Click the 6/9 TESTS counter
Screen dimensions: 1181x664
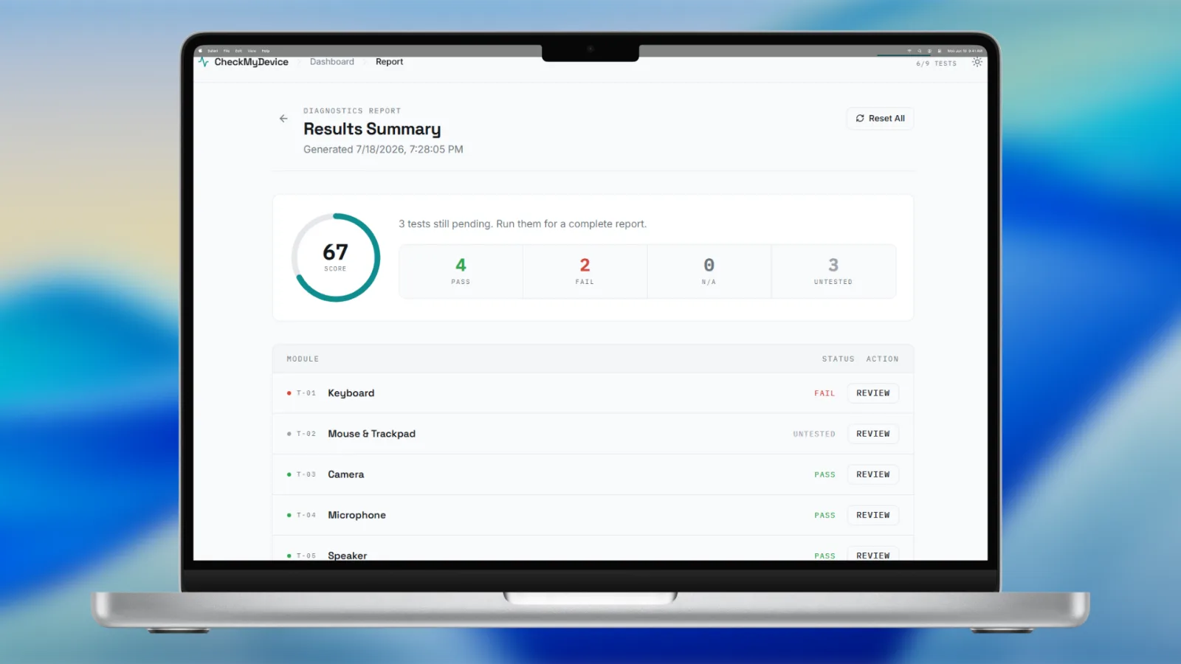click(936, 63)
